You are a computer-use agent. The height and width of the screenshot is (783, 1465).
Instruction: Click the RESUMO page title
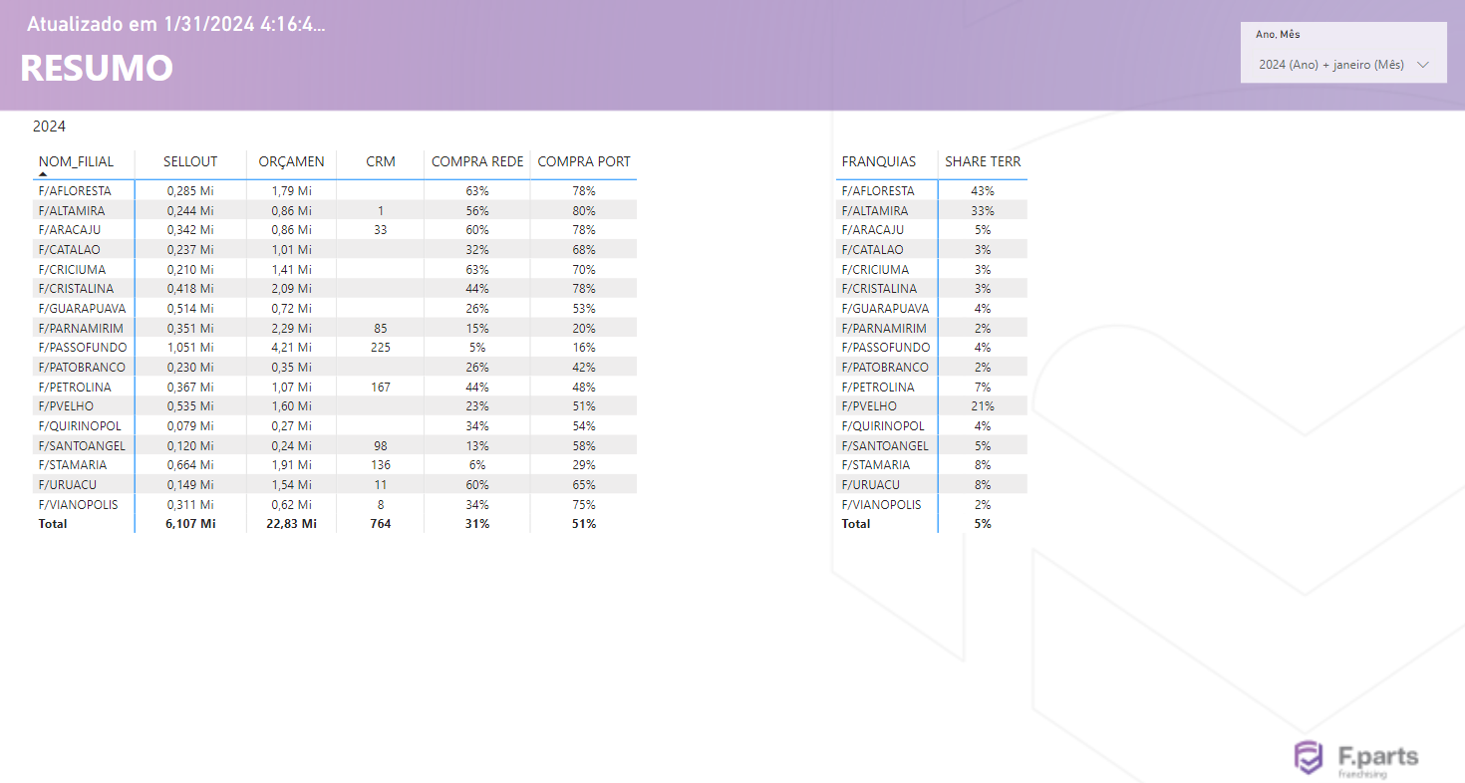97,68
